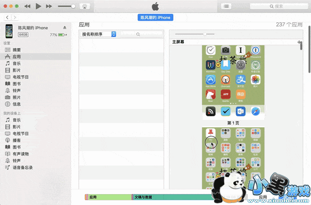Click the 文稿与数据 storage bar segment
This screenshot has width=311, height=205.
pos(173,197)
